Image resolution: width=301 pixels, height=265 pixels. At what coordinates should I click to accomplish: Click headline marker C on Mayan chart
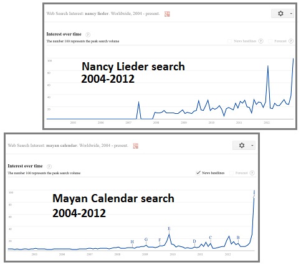coord(211,238)
